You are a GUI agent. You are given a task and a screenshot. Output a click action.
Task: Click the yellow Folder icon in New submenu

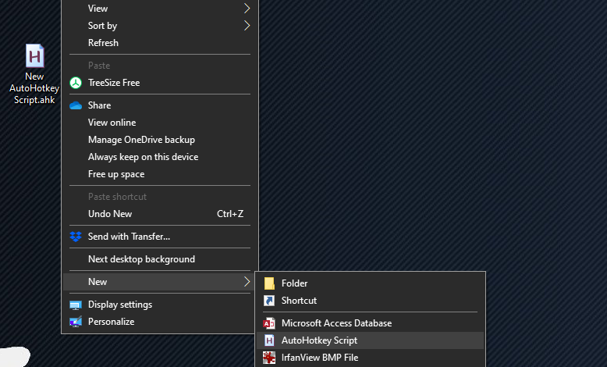269,283
